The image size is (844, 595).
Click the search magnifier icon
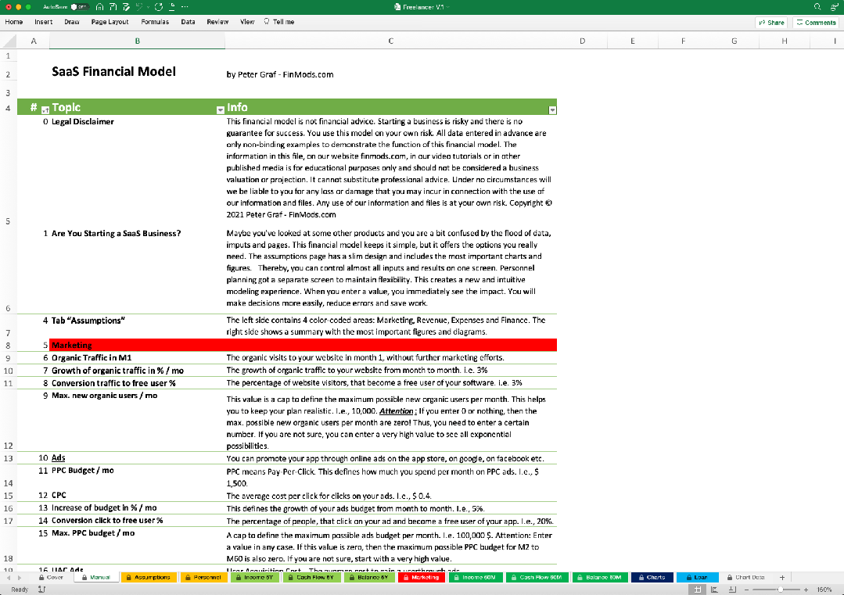817,7
